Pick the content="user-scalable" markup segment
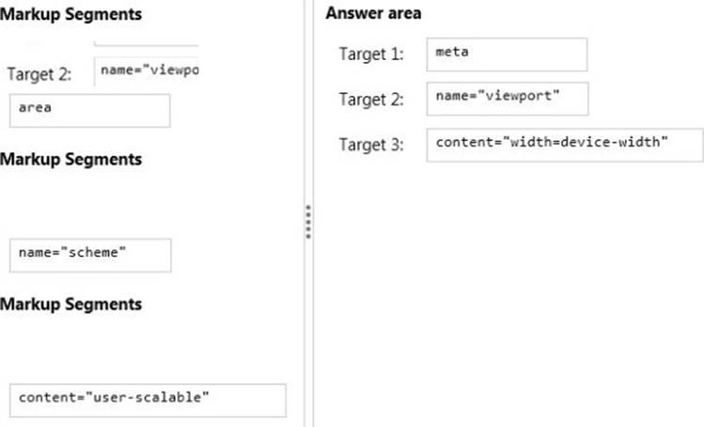Image resolution: width=704 pixels, height=427 pixels. click(x=148, y=400)
